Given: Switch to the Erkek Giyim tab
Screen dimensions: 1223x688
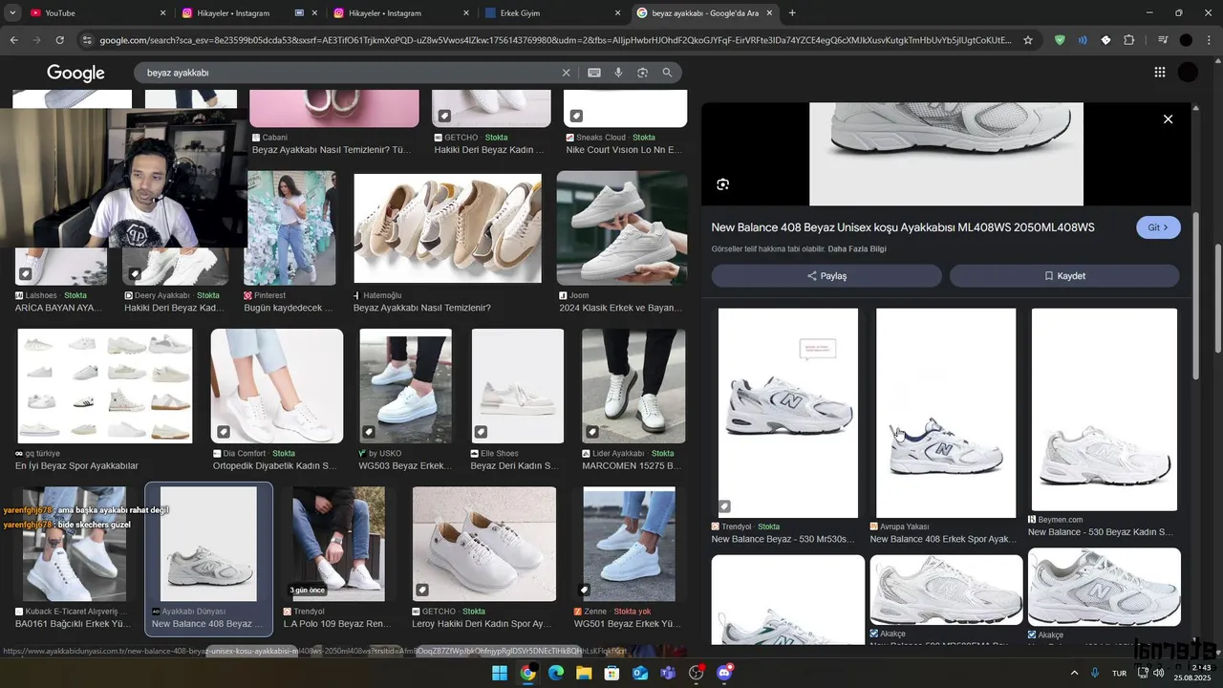Looking at the screenshot, I should tap(554, 13).
